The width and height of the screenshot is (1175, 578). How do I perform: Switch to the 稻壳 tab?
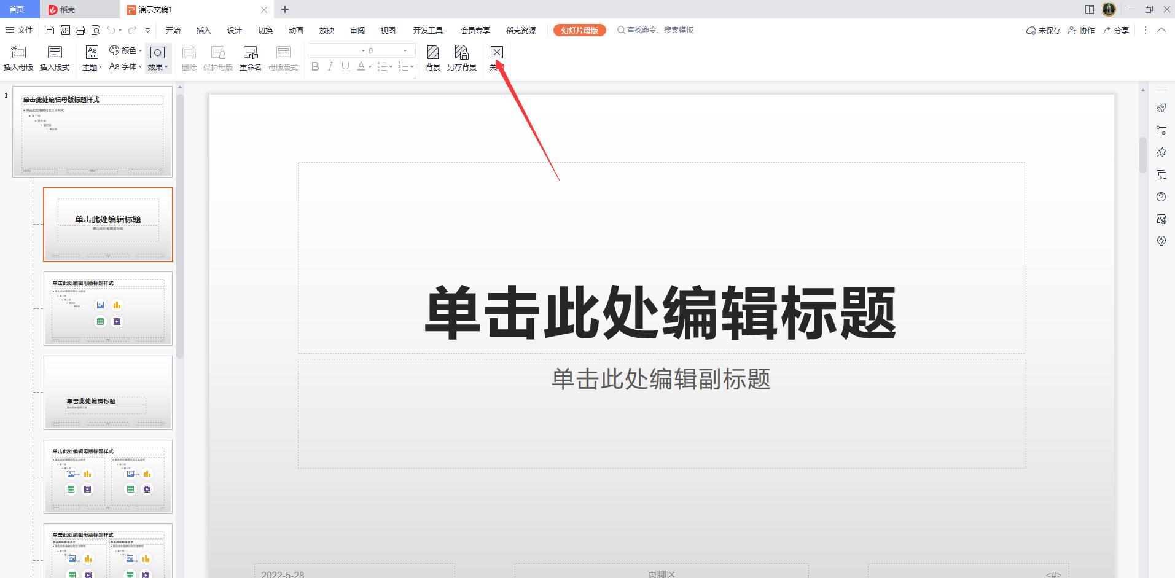point(80,9)
